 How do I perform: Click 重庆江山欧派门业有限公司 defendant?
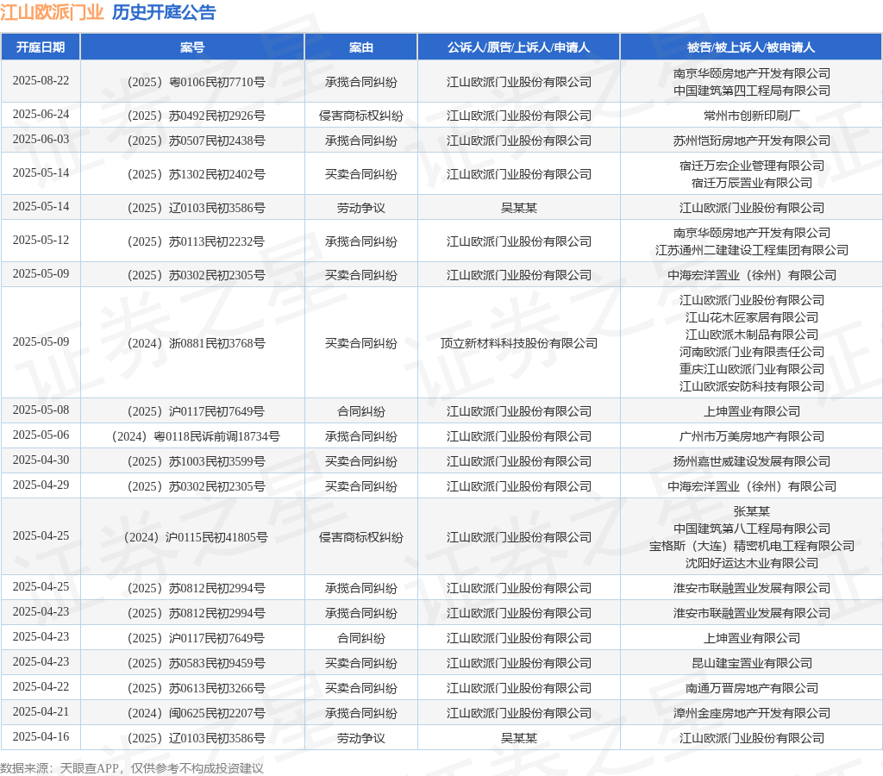click(752, 369)
